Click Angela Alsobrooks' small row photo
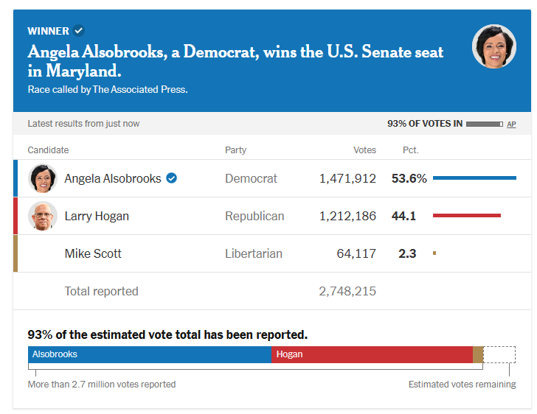The image size is (537, 414). pyautogui.click(x=43, y=178)
